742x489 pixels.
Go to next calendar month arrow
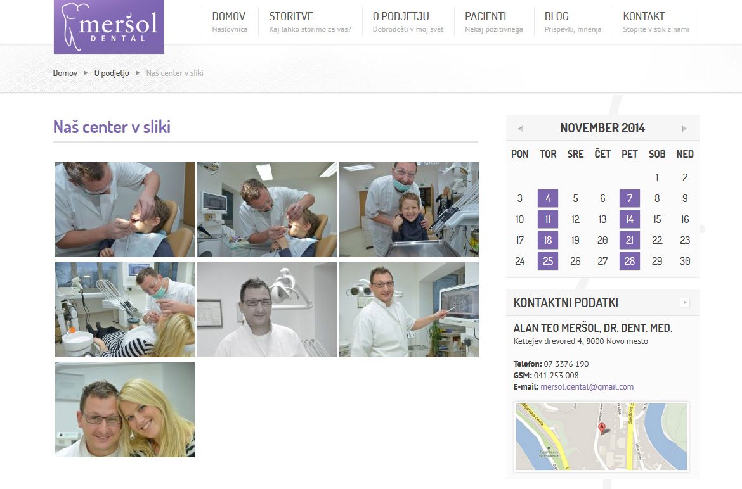pyautogui.click(x=684, y=129)
